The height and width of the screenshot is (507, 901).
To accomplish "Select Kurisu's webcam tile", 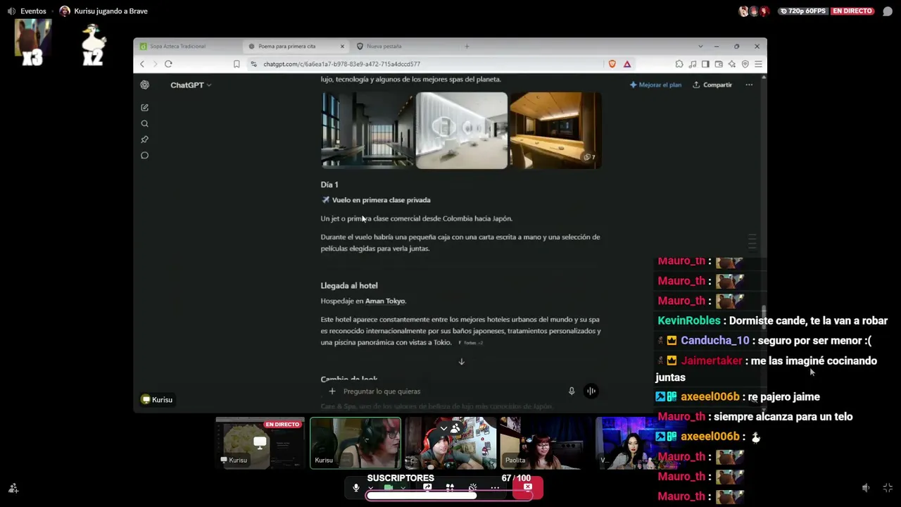I will [355, 444].
